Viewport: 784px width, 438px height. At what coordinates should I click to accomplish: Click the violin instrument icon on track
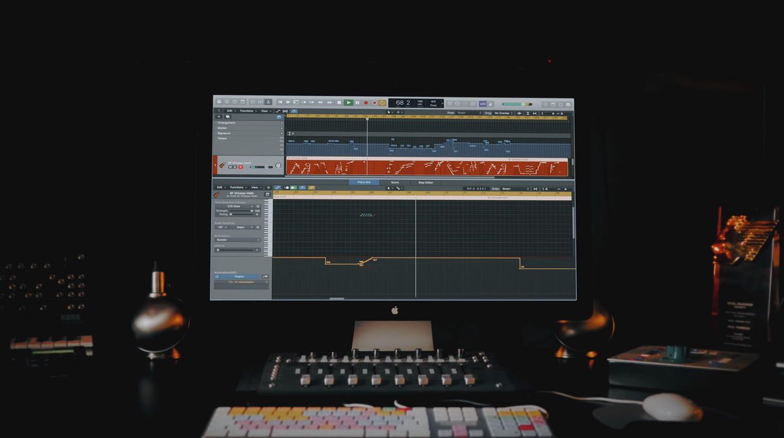[222, 165]
